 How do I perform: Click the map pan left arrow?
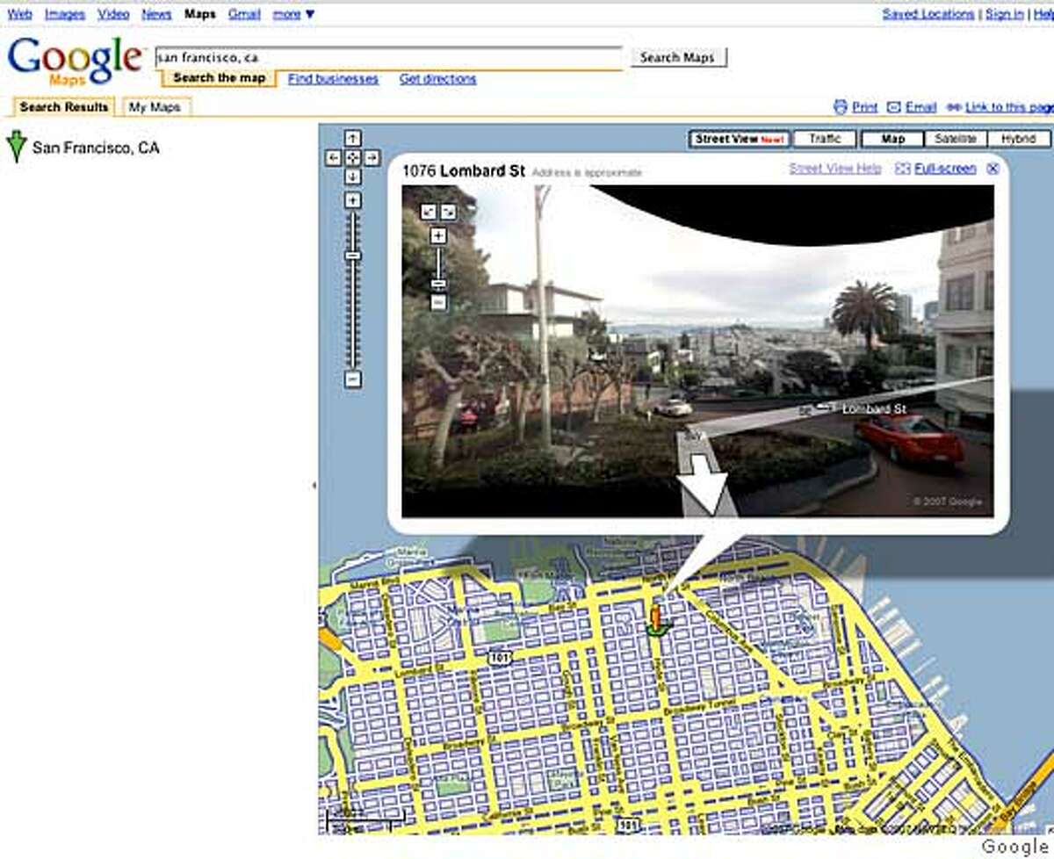click(x=335, y=158)
